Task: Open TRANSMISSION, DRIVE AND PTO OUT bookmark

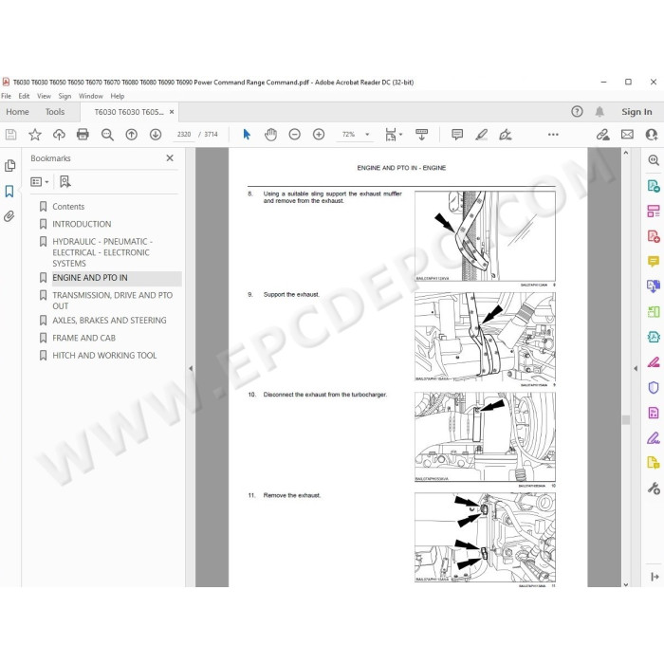Action: pos(112,301)
